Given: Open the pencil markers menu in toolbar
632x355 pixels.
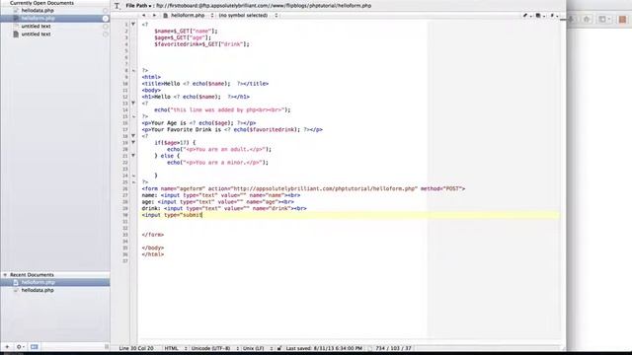Looking at the screenshot, I should 526,16.
